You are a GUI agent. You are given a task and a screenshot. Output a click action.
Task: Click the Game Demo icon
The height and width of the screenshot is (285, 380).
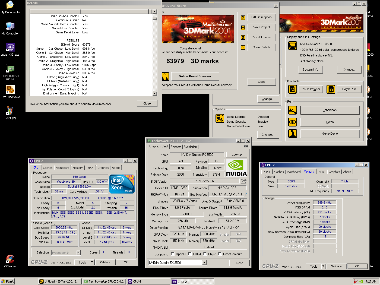tap(293, 134)
